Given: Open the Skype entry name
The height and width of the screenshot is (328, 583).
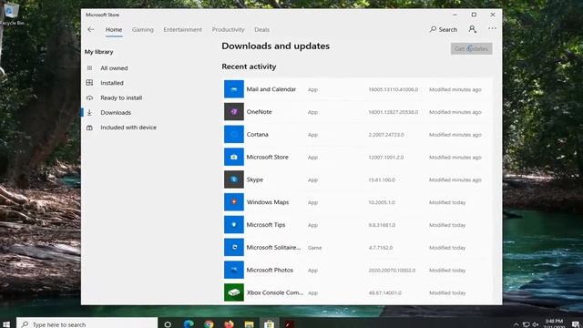Looking at the screenshot, I should click(255, 179).
